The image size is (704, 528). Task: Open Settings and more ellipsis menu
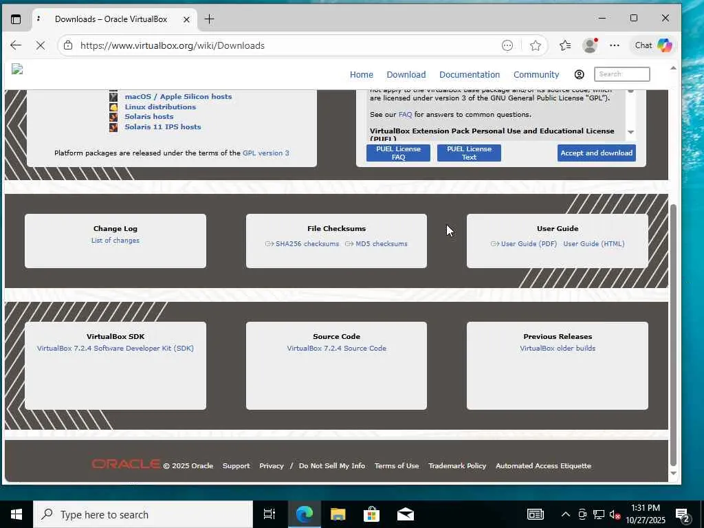pyautogui.click(x=615, y=45)
